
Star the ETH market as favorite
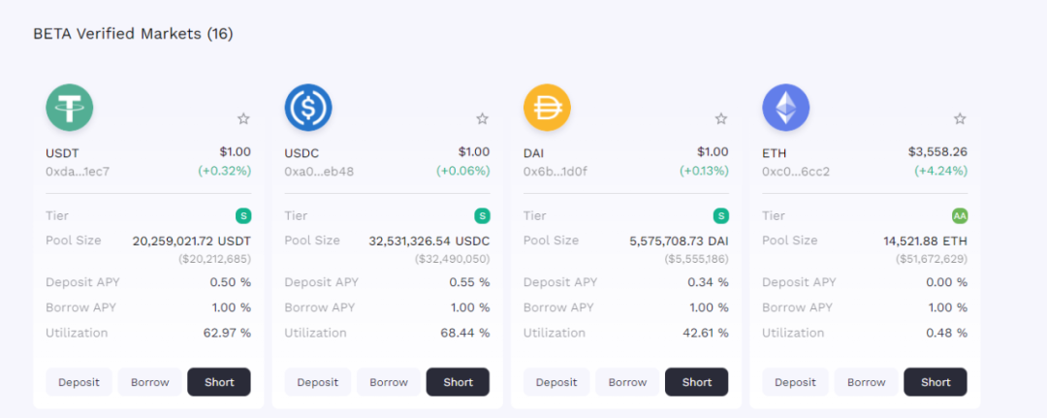click(x=960, y=118)
